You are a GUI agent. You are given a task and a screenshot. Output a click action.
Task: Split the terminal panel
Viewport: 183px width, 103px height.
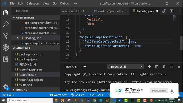click(x=157, y=67)
